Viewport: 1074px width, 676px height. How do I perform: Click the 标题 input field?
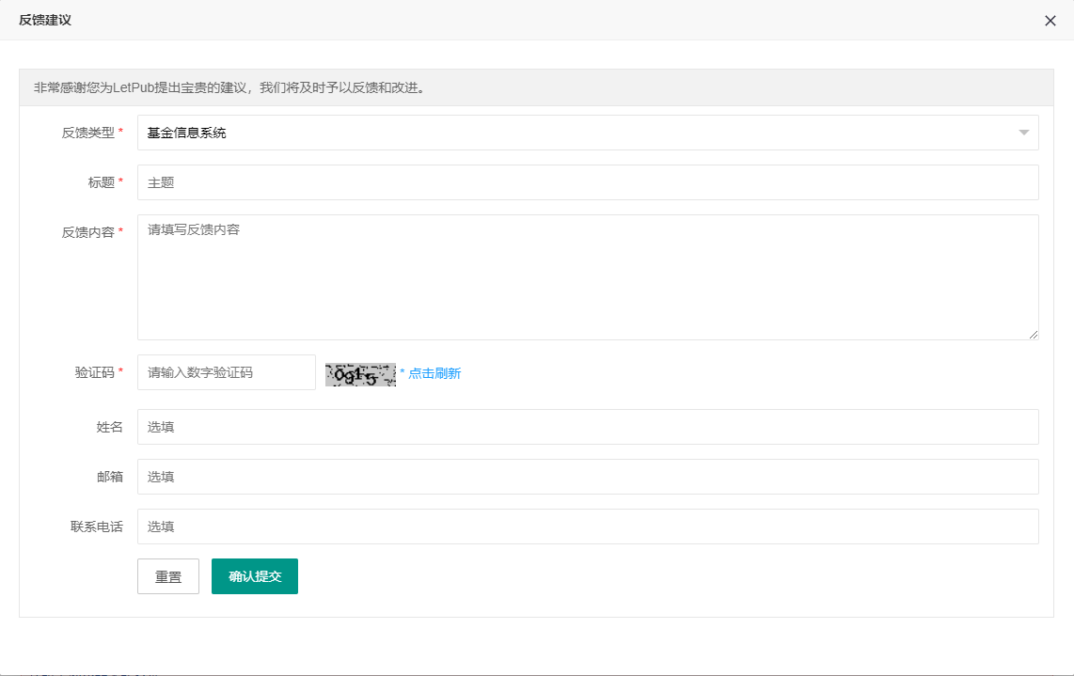588,182
